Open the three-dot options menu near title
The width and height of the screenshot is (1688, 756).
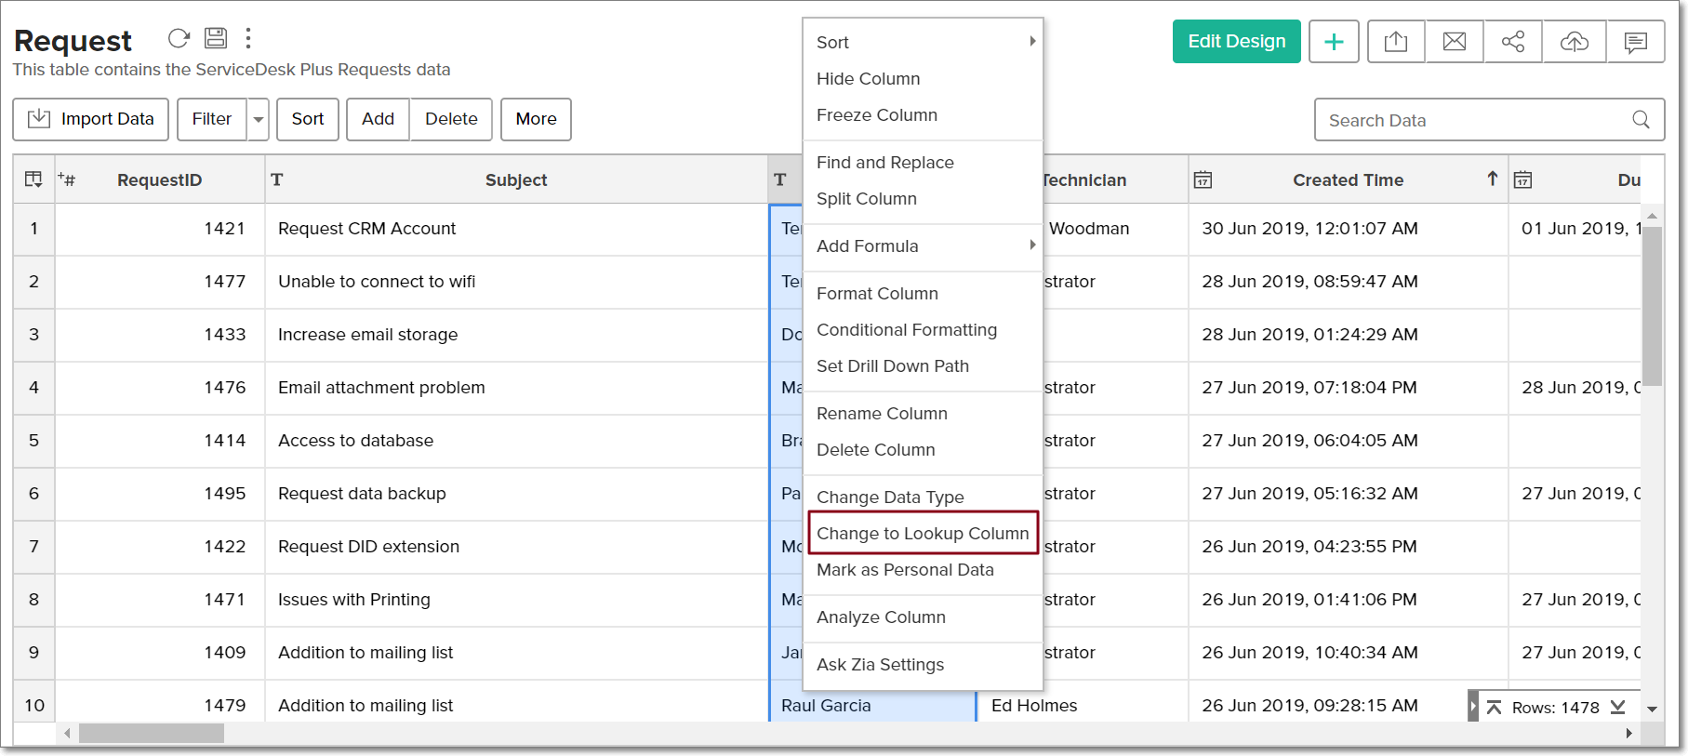[x=248, y=38]
